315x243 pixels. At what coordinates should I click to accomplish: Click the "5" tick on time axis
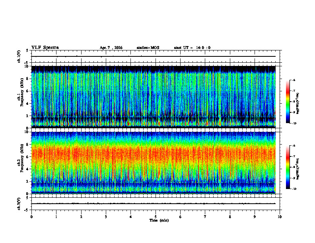[x=156, y=217]
